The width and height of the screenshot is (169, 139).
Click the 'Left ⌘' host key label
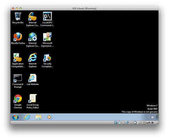(x=150, y=123)
